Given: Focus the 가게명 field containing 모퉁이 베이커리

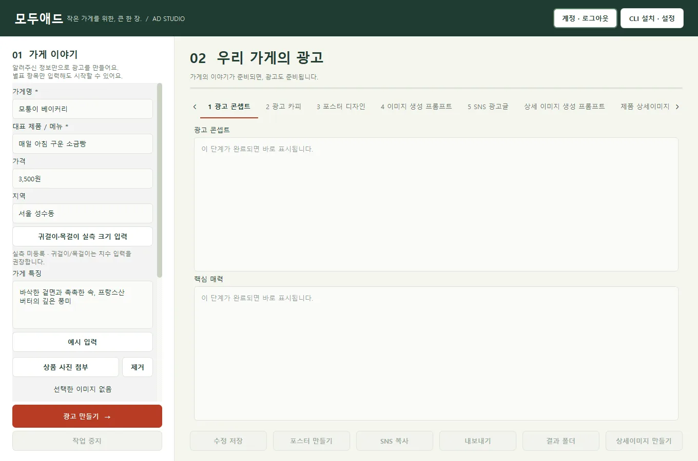Looking at the screenshot, I should click(83, 109).
